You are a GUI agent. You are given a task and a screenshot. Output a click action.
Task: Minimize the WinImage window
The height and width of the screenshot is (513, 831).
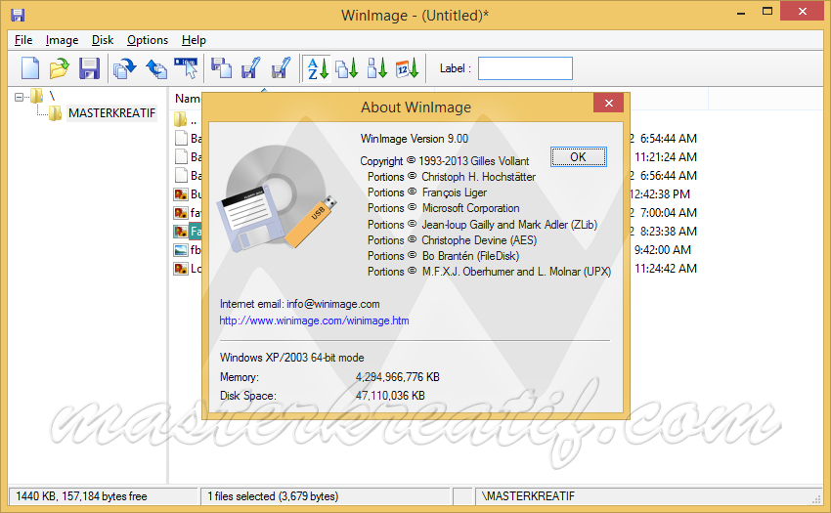pyautogui.click(x=741, y=12)
